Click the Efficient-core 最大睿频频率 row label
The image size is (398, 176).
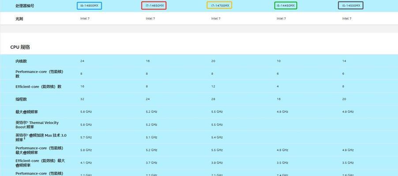pyautogui.click(x=40, y=163)
